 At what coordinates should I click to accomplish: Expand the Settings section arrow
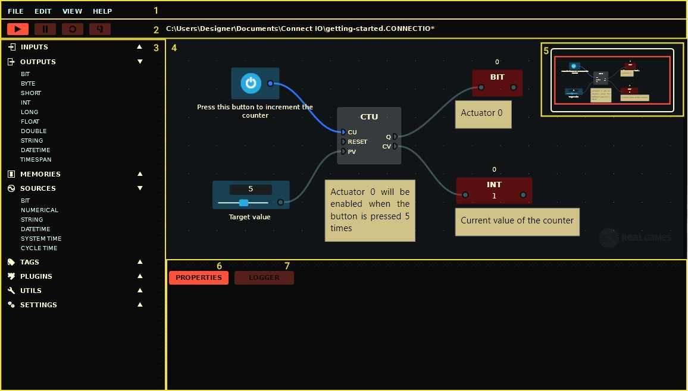(x=140, y=305)
